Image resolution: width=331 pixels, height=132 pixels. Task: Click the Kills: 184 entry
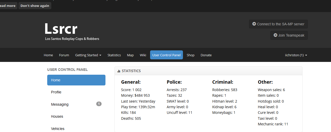pos(129,113)
